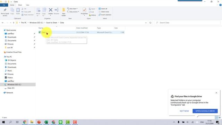Click ENG language indicator in tray
This screenshot has width=222, height=125.
coord(202,122)
